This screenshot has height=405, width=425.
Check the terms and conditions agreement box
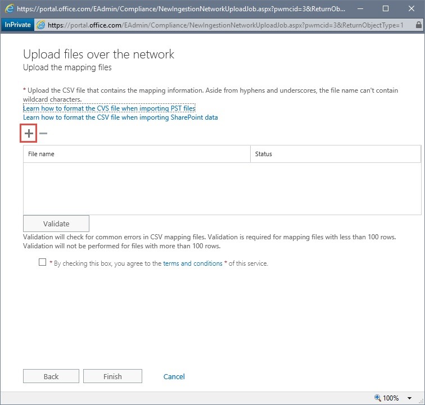point(42,262)
